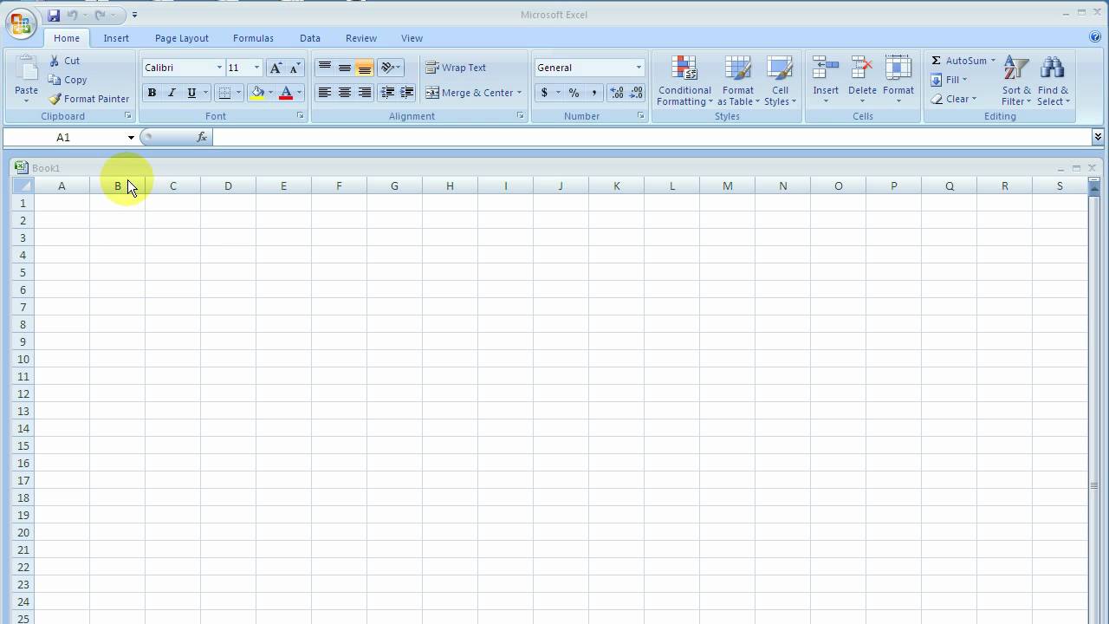The width and height of the screenshot is (1109, 624).
Task: Click AutoSum button
Action: (958, 61)
